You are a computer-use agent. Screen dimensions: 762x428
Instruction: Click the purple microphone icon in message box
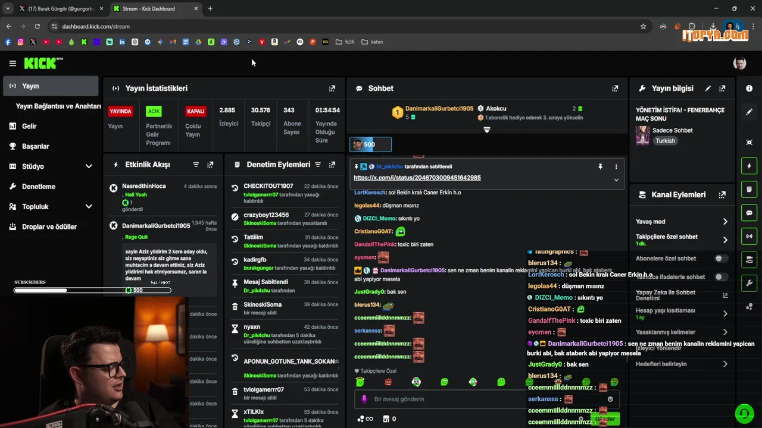coord(364,399)
